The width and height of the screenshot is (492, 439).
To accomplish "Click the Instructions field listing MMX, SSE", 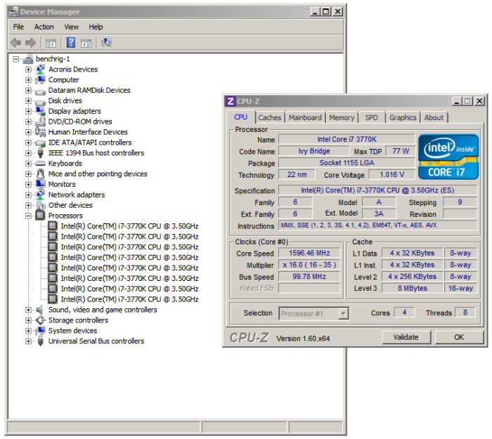I will pos(378,225).
